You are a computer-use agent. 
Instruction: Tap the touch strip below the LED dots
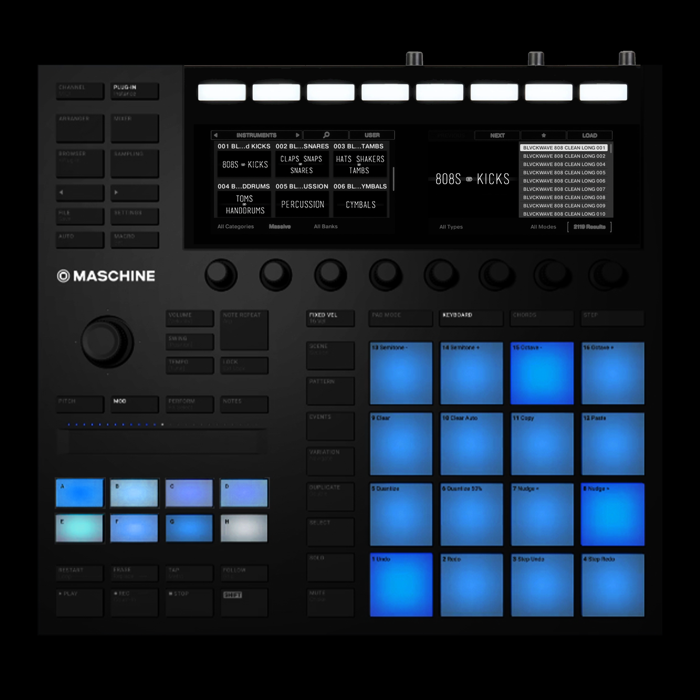[x=162, y=442]
